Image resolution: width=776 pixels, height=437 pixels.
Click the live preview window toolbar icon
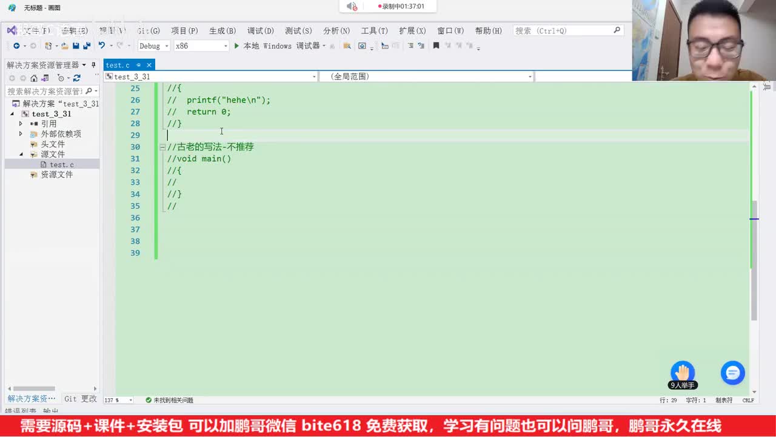(362, 46)
